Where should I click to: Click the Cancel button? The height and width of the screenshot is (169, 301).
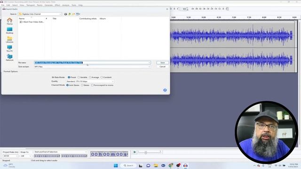point(163,67)
